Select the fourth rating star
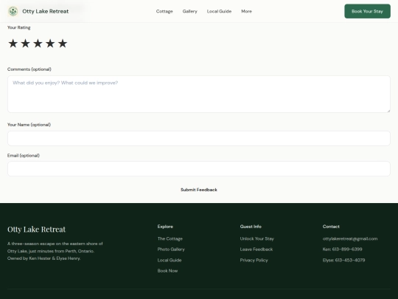398x299 pixels. coord(50,44)
